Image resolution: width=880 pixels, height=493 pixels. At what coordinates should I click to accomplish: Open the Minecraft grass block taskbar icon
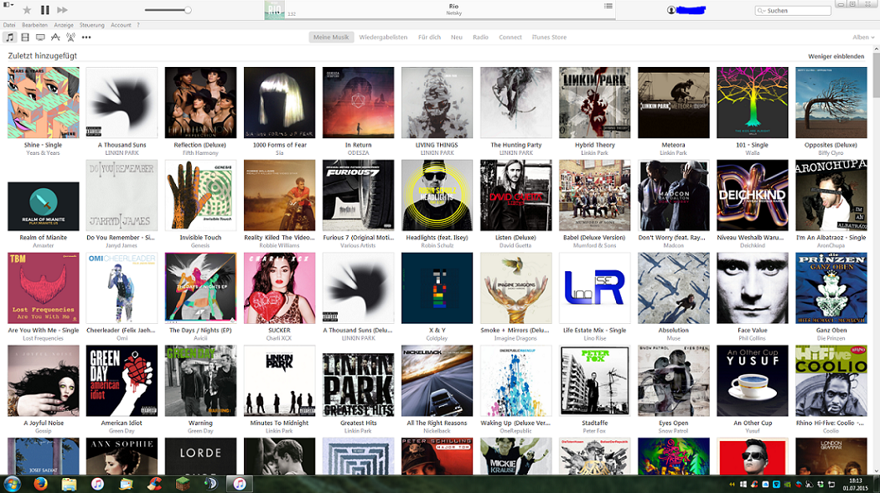[183, 484]
